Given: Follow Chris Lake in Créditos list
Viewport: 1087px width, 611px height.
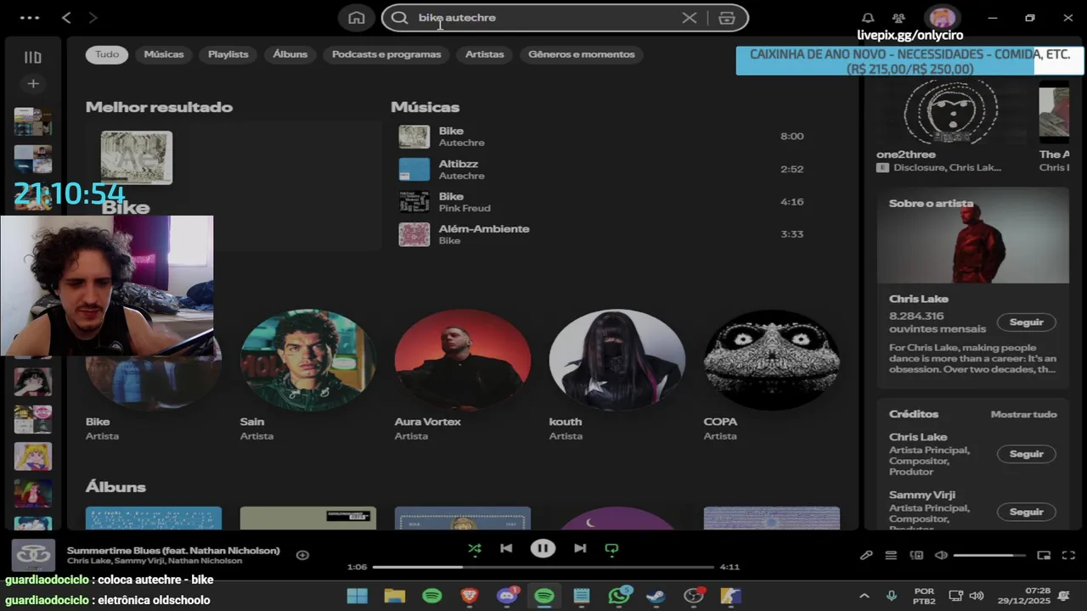Looking at the screenshot, I should [1026, 454].
